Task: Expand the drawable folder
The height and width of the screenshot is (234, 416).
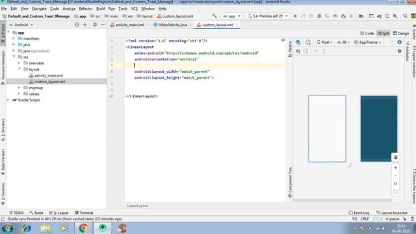Action: (19, 63)
